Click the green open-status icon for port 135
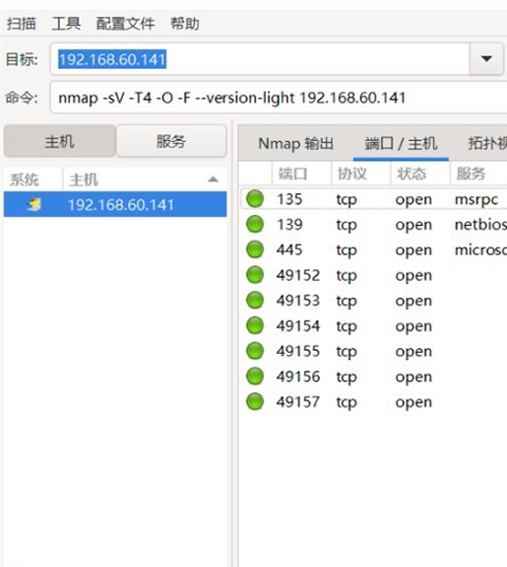 pos(255,199)
